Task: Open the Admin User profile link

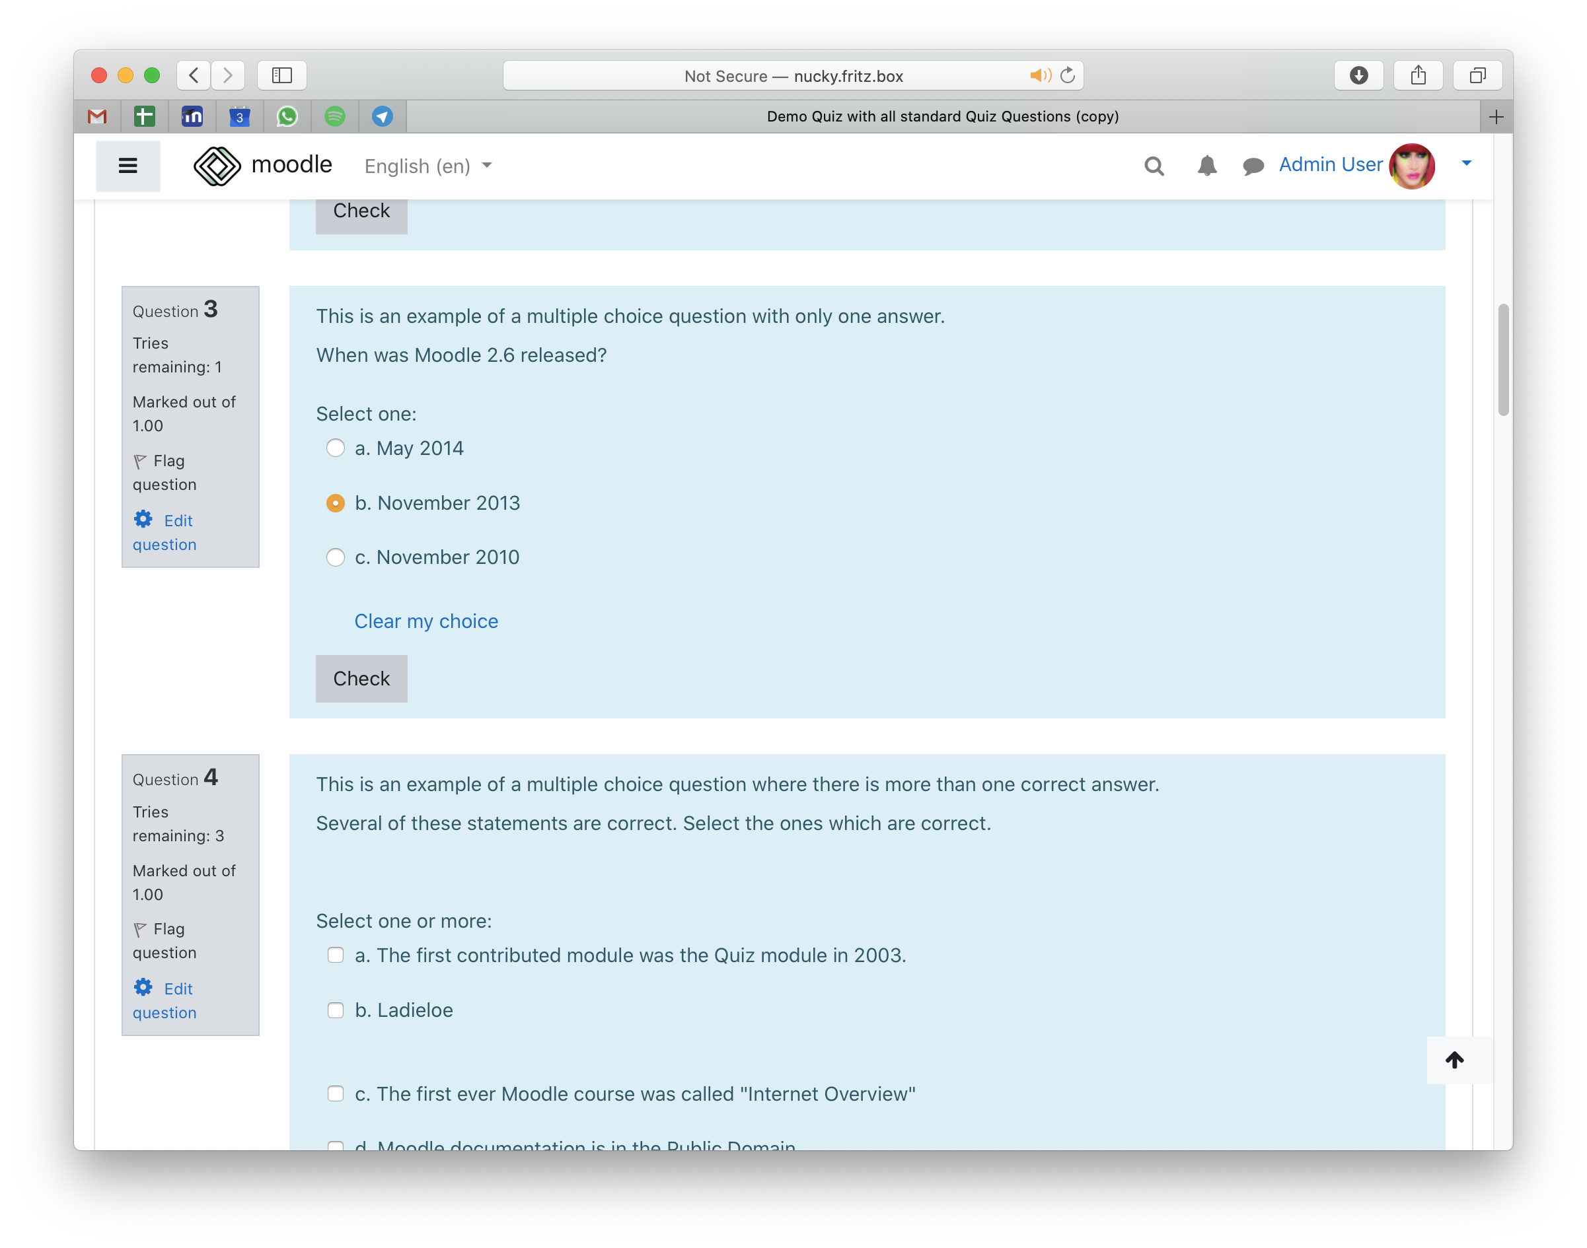Action: (x=1331, y=165)
